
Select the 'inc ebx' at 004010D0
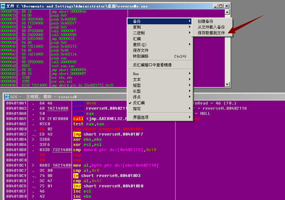(x=82, y=196)
